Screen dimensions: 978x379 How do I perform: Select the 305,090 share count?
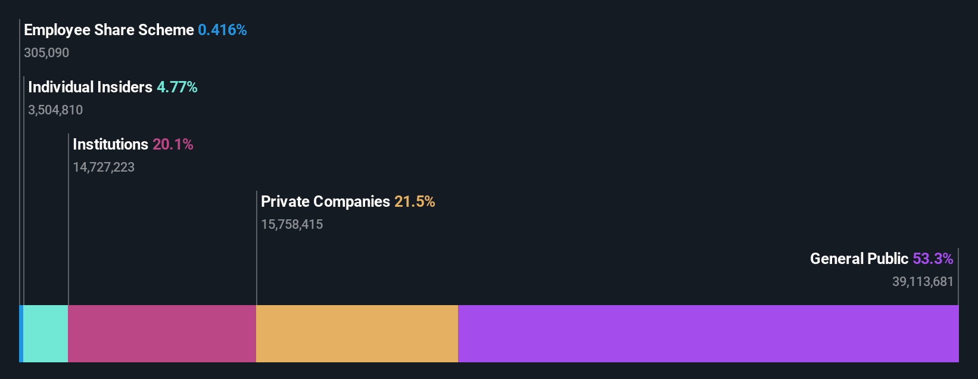point(46,52)
